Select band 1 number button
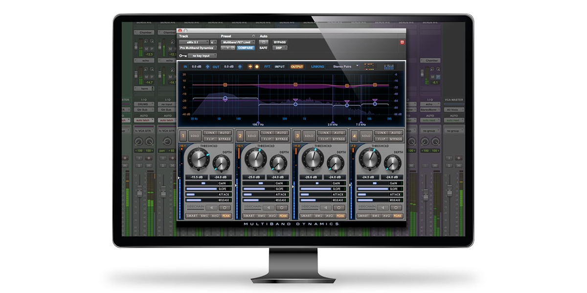The width and height of the screenshot is (587, 293). (183, 136)
